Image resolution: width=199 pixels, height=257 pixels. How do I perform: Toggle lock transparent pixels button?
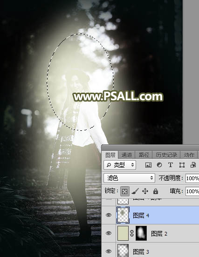point(125,191)
